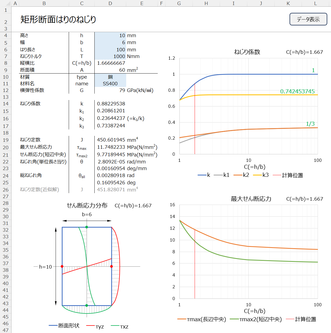331x333 pixels.
Task: Click column header D
Action: [110, 3]
